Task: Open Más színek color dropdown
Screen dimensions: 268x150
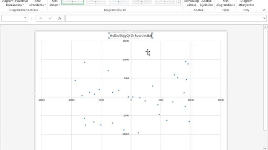Action: tap(55, 3)
